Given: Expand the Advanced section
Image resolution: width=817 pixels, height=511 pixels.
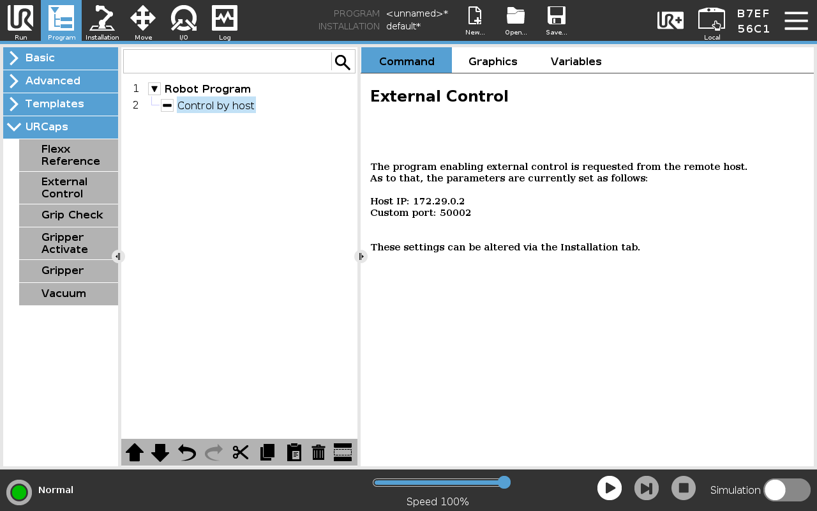Looking at the screenshot, I should point(61,81).
